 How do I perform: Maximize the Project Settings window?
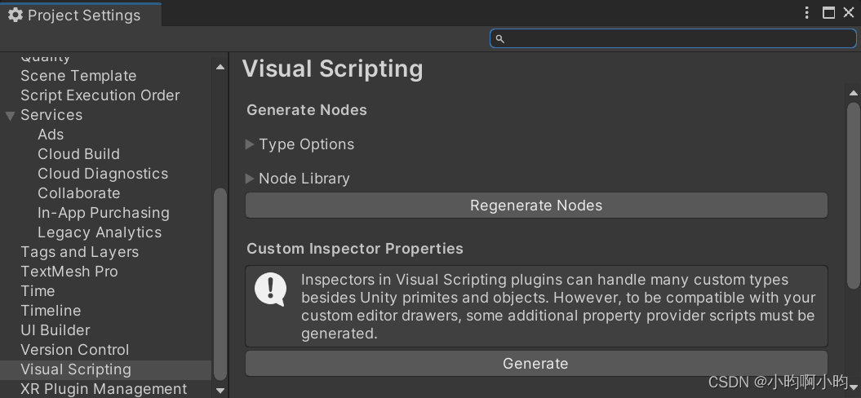click(828, 12)
